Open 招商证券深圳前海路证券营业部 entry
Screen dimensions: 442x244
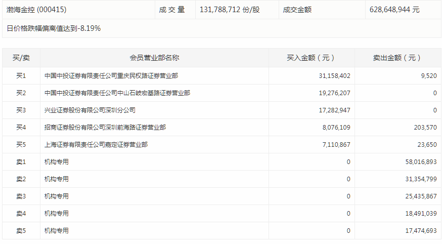(x=105, y=128)
